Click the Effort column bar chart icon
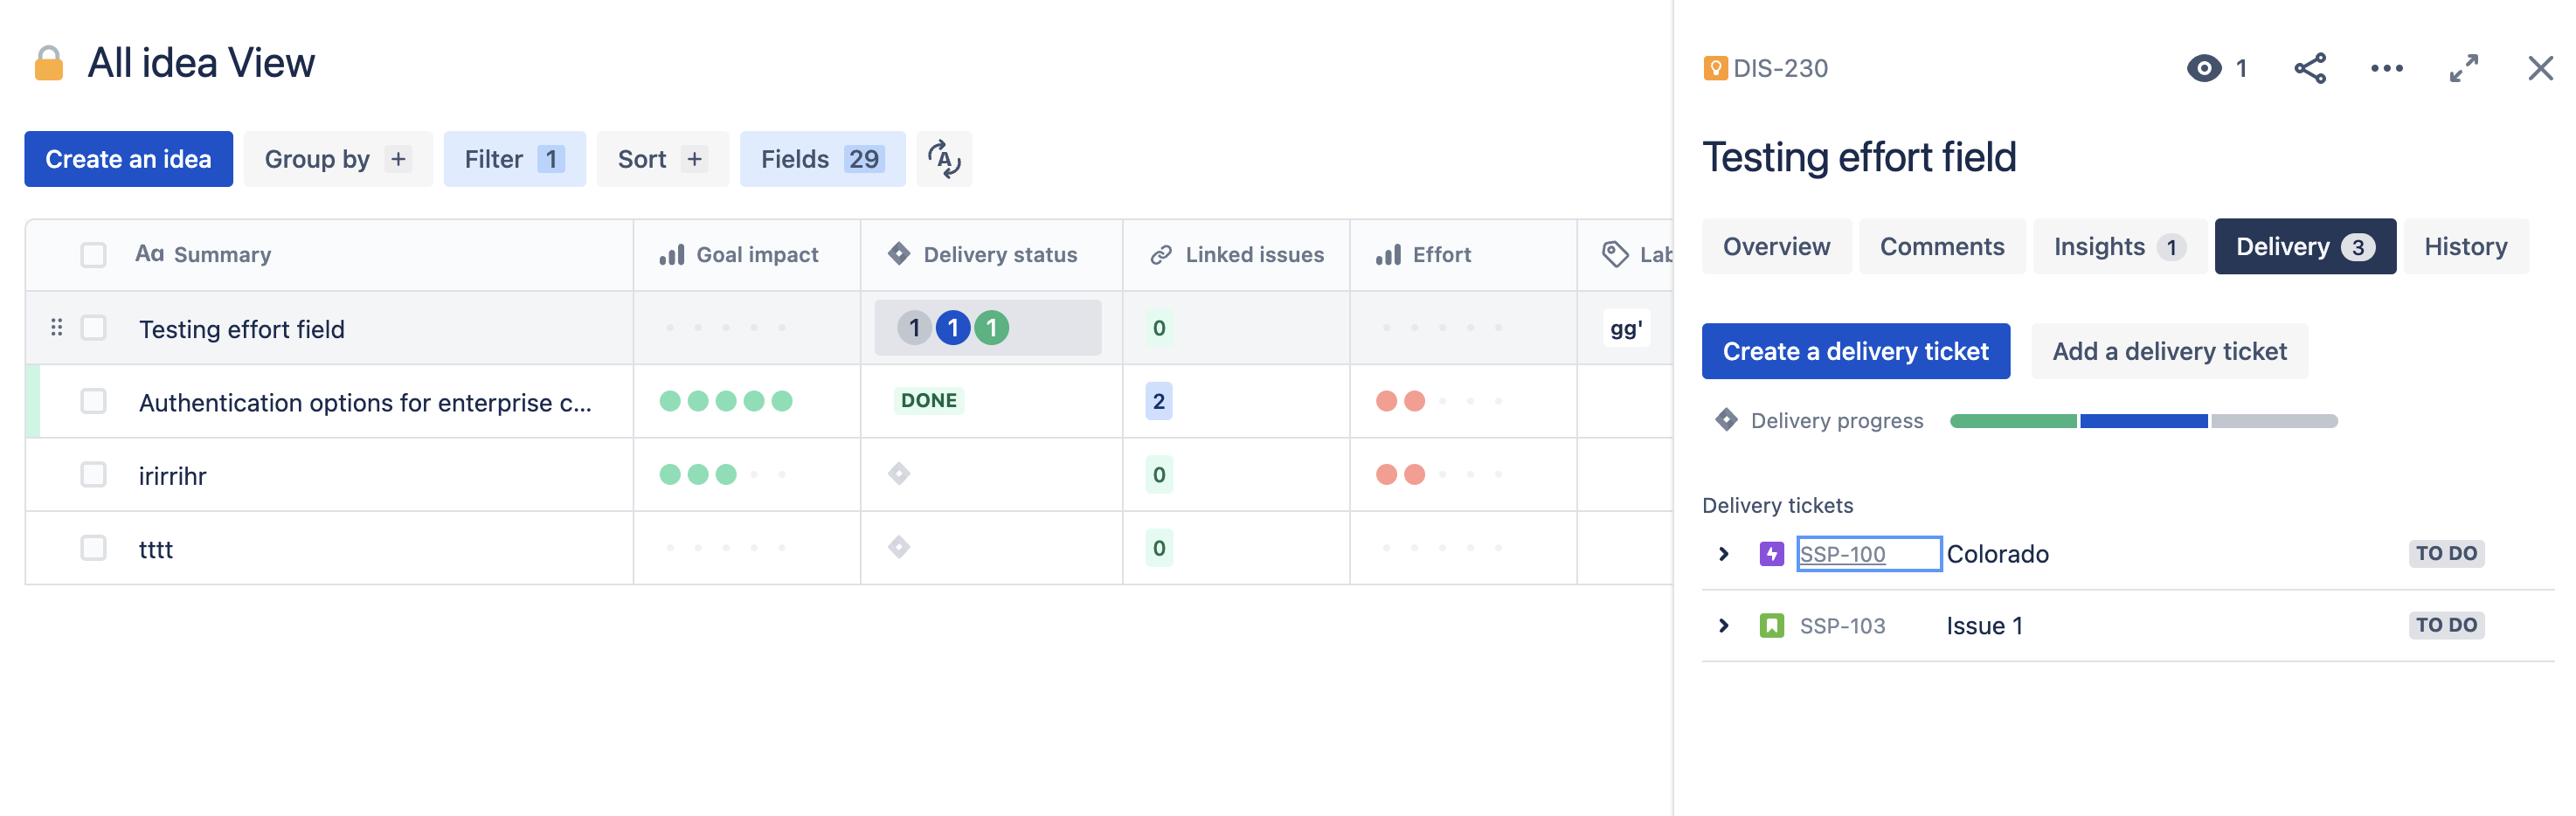 pos(1389,254)
